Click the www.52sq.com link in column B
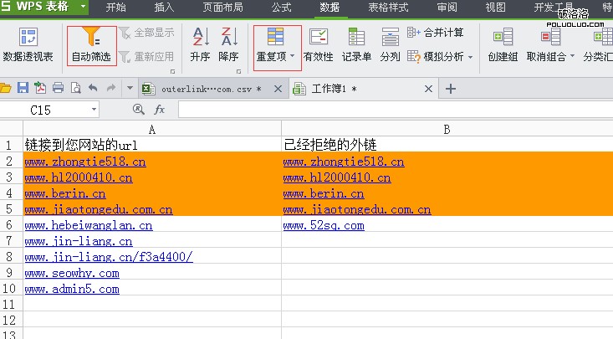 [324, 225]
